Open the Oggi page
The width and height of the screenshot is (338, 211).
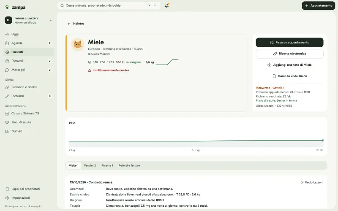coord(29,34)
